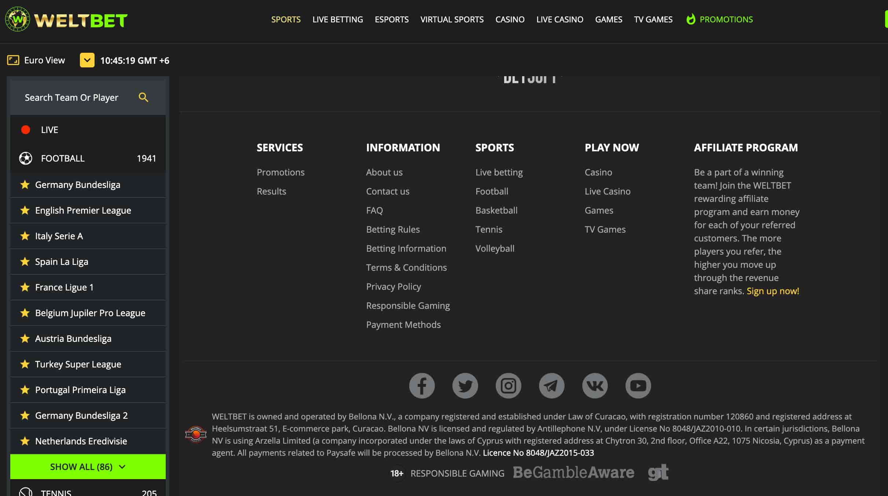Click the promotions flame icon
This screenshot has width=888, height=496.
pyautogui.click(x=691, y=19)
